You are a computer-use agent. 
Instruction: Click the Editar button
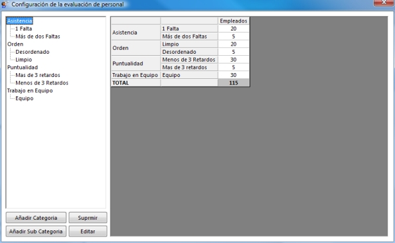[88, 232]
